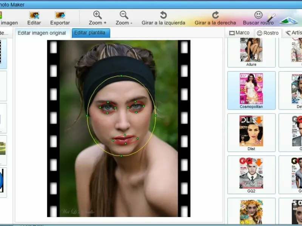Click the Zoom - magnifier icon
302x226 pixels.
pyautogui.click(x=124, y=15)
